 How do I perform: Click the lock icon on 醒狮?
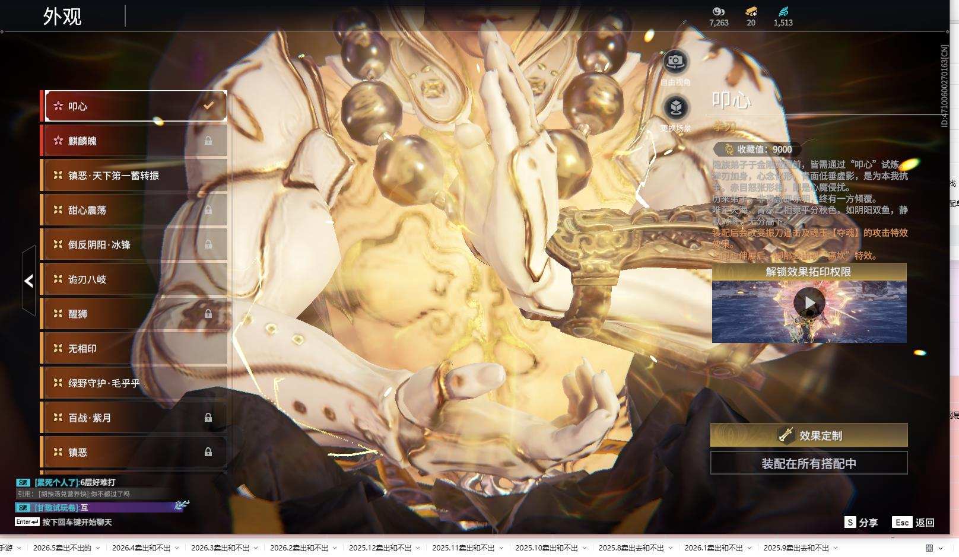click(208, 314)
